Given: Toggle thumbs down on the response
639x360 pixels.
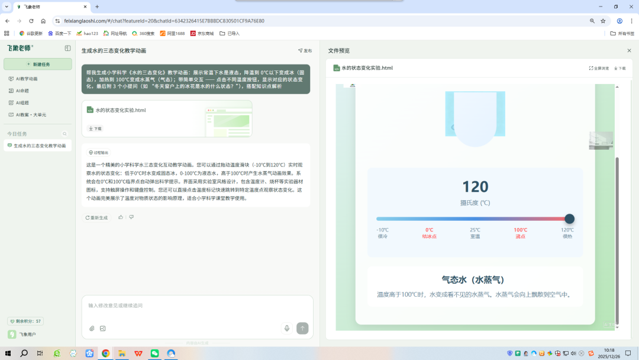Looking at the screenshot, I should click(131, 217).
